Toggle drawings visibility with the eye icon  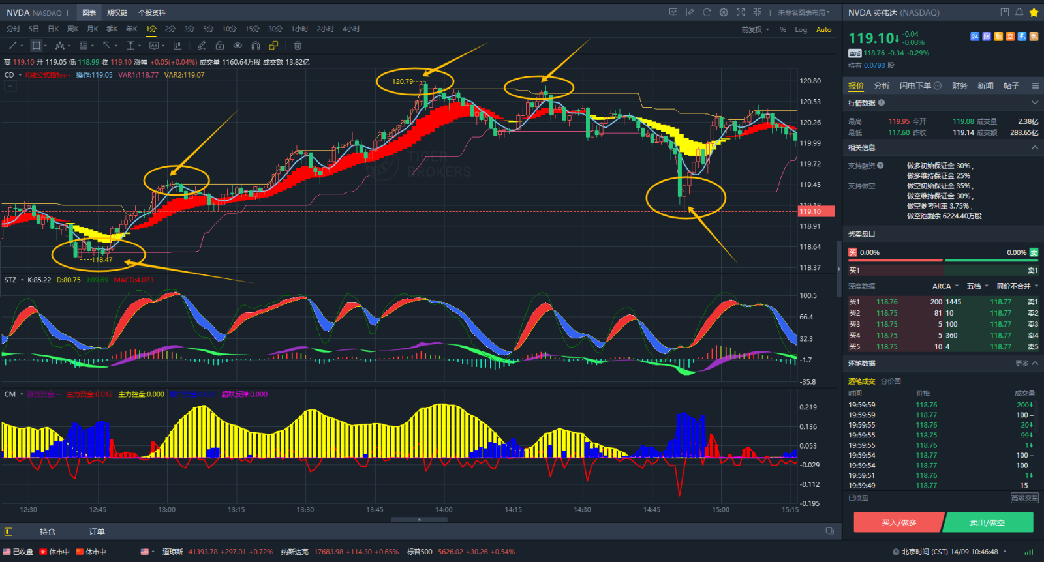pyautogui.click(x=238, y=46)
